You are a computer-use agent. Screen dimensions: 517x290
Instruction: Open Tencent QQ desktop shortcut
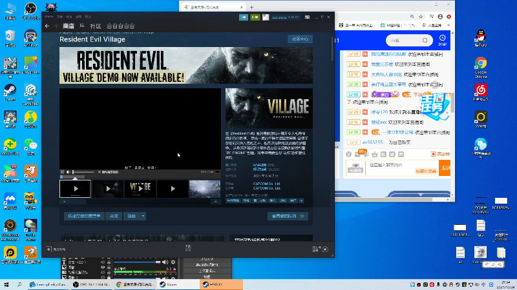481,38
